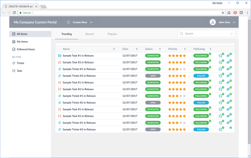This screenshot has height=158, width=251.
Task: Switch to the Popular tab
Action: [112, 34]
